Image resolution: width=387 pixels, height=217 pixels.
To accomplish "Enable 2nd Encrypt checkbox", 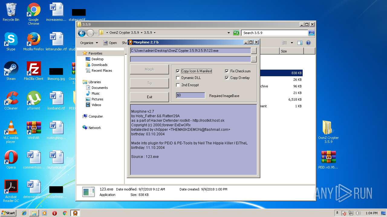I will tap(178, 85).
